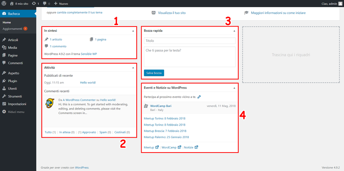Open the A WordPress Commenter author link

tap(79, 100)
